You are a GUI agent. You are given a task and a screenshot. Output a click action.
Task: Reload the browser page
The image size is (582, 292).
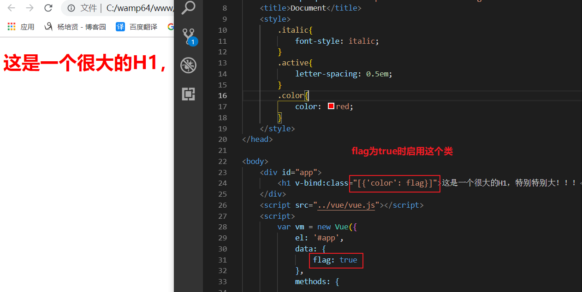coord(48,8)
